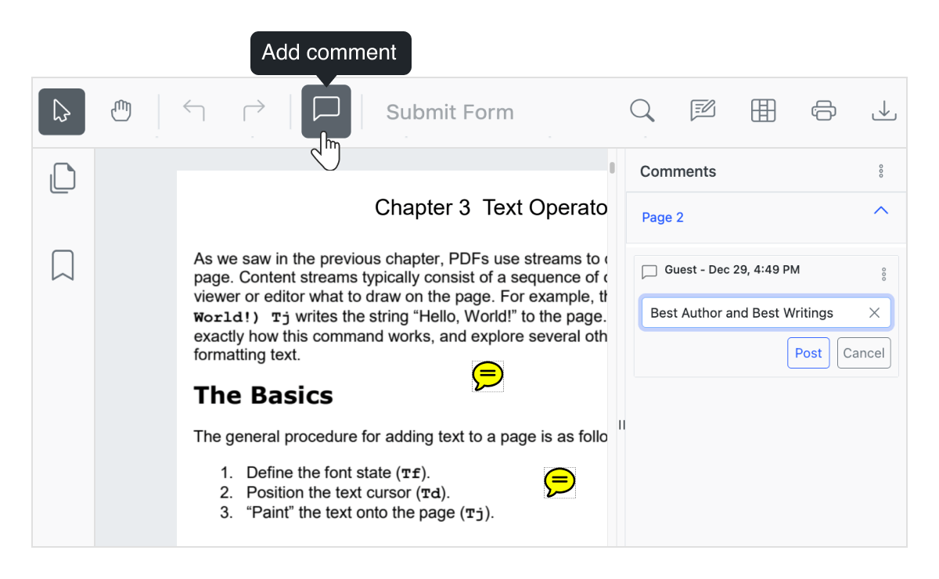
Task: Post the comment reply
Action: click(x=808, y=353)
